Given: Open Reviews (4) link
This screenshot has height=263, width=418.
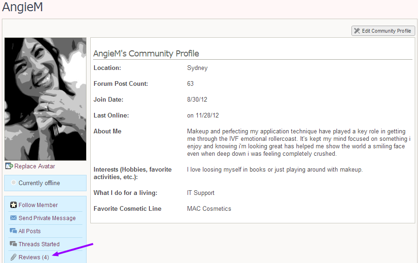Looking at the screenshot, I should 34,257.
